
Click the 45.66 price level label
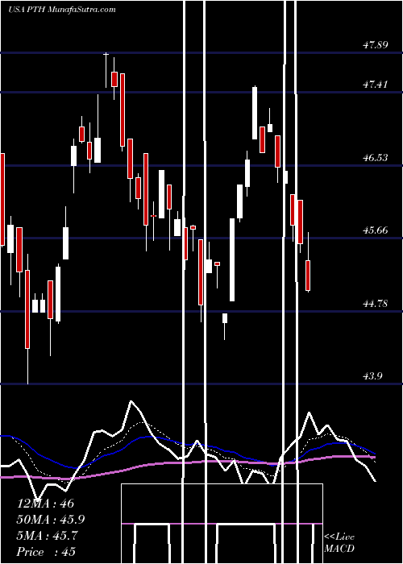tap(375, 230)
